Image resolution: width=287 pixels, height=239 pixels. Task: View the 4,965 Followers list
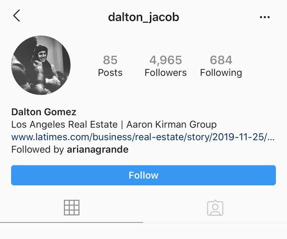165,66
